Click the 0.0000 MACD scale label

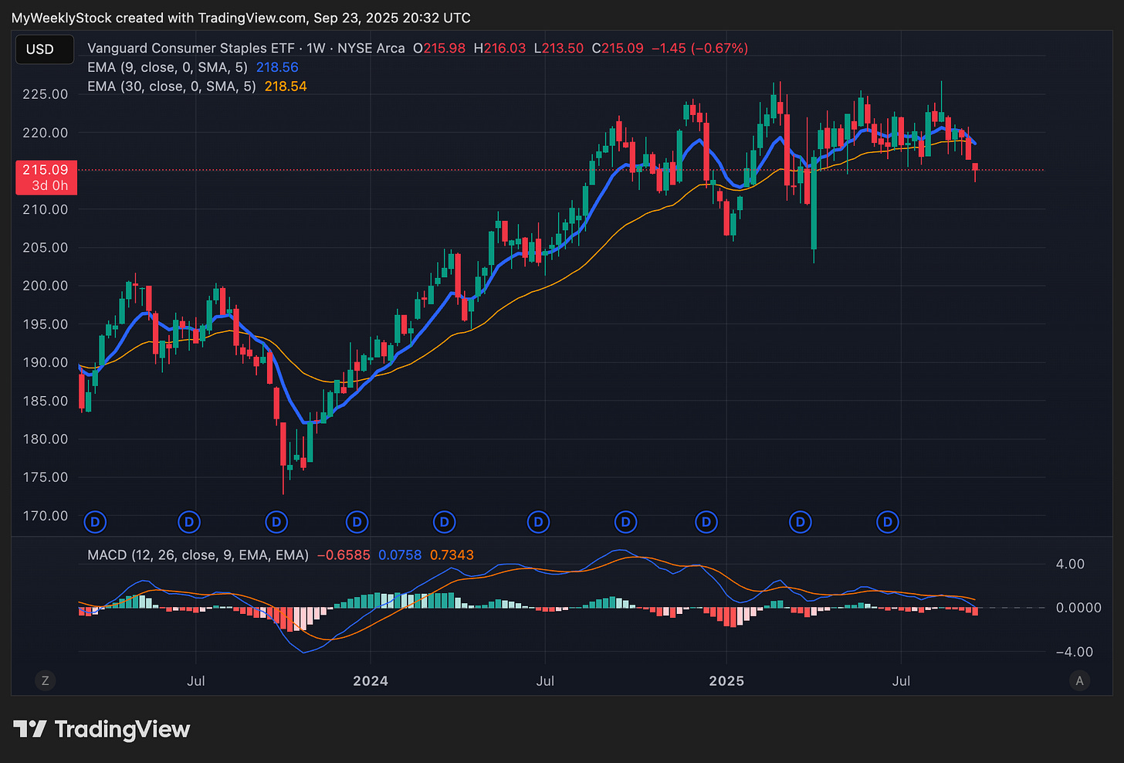[1078, 608]
